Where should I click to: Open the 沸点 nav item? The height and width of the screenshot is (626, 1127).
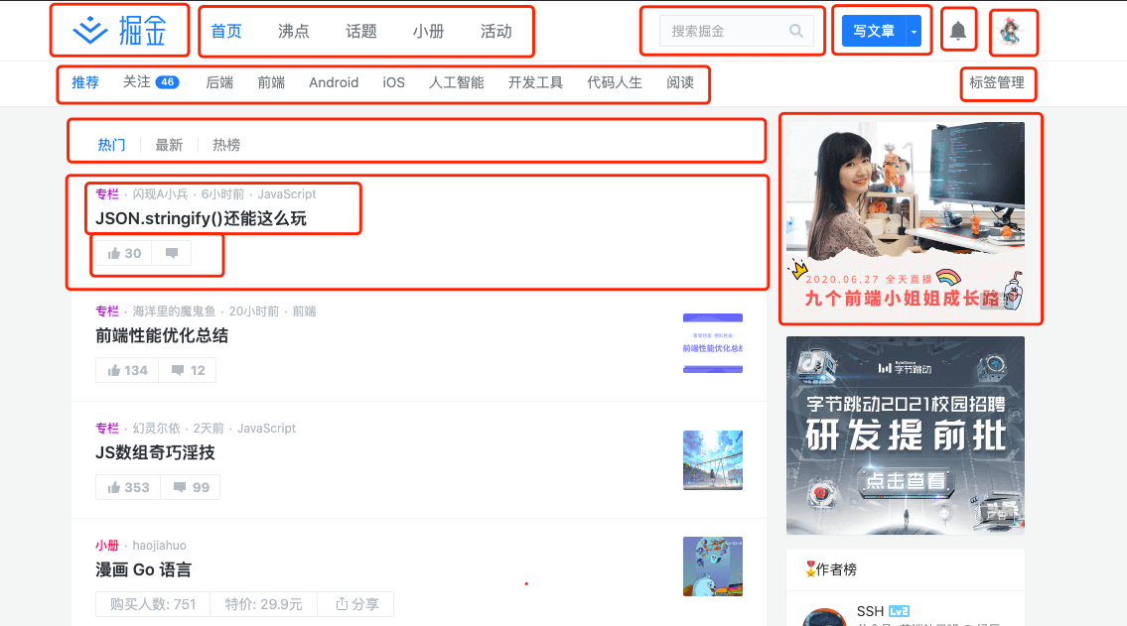pyautogui.click(x=293, y=32)
